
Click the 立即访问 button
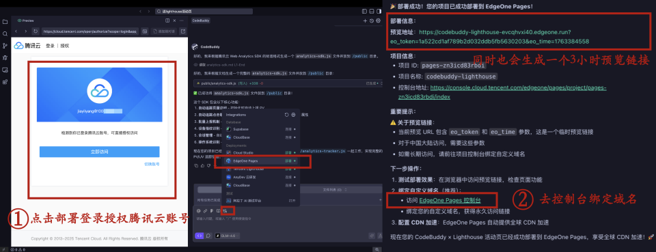tap(100, 152)
